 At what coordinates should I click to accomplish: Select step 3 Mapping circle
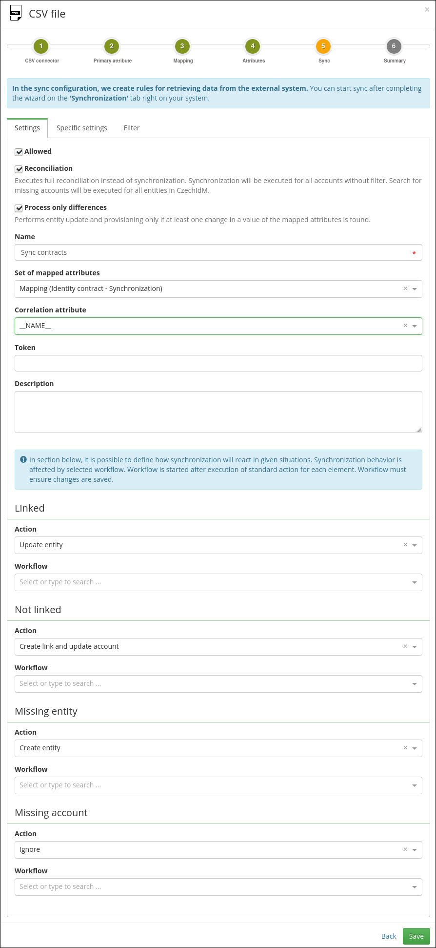(182, 46)
